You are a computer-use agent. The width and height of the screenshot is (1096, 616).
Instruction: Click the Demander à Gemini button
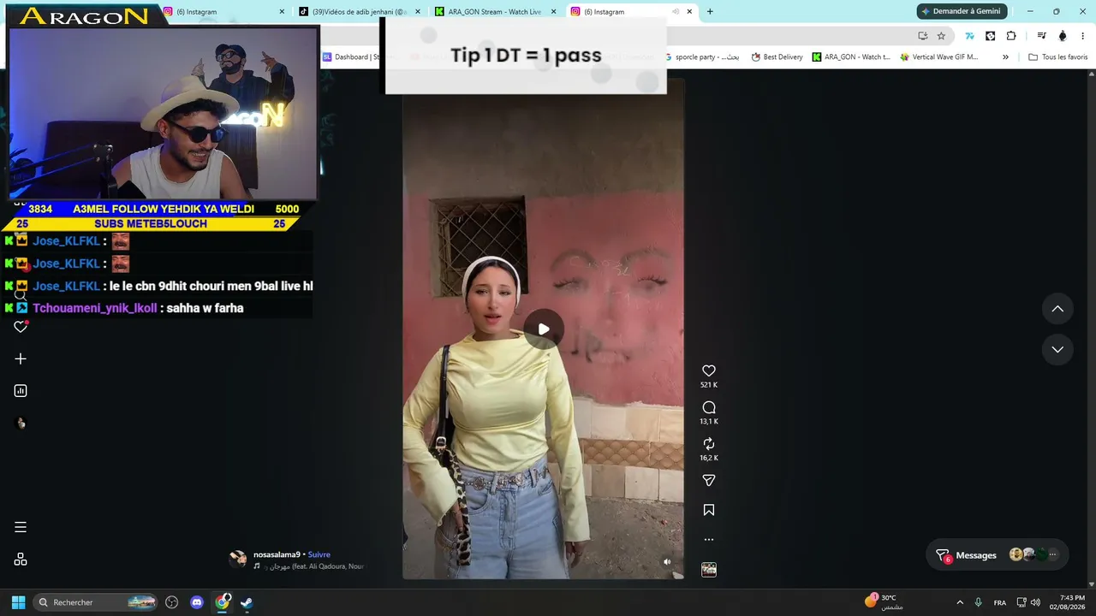point(961,11)
